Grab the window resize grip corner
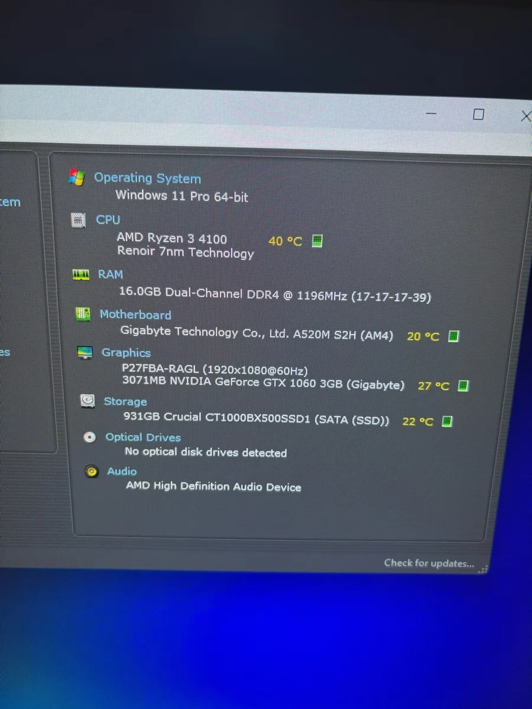Viewport: 532px width, 709px height. 484,570
